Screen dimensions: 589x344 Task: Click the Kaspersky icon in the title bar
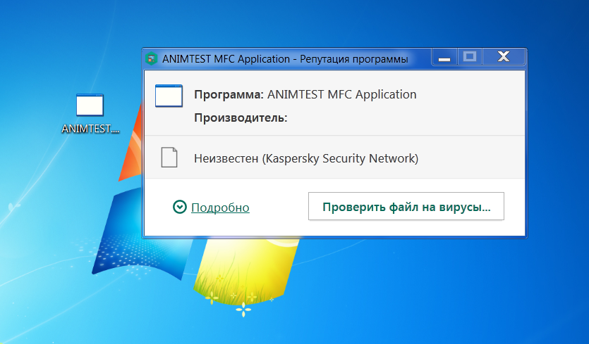tap(151, 59)
